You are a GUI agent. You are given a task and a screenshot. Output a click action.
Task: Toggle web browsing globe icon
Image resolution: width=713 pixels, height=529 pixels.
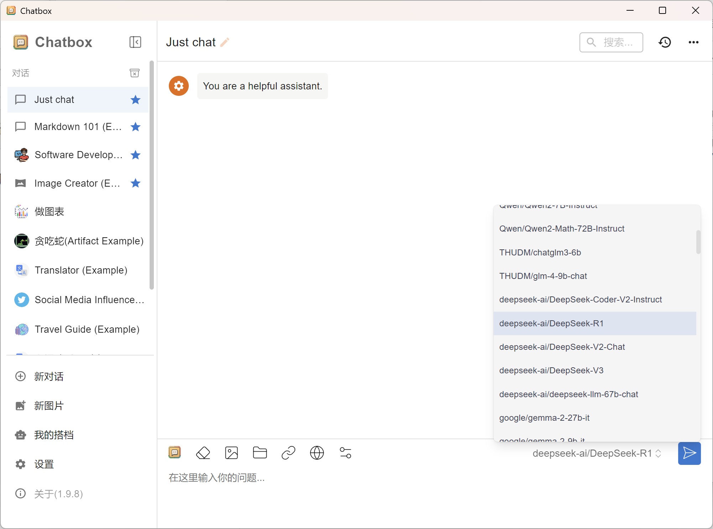pyautogui.click(x=317, y=453)
